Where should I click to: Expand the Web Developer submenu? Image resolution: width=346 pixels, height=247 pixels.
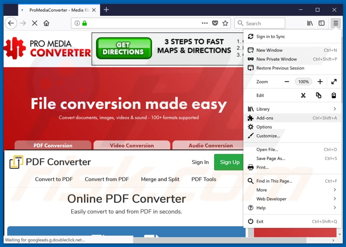pos(293,199)
